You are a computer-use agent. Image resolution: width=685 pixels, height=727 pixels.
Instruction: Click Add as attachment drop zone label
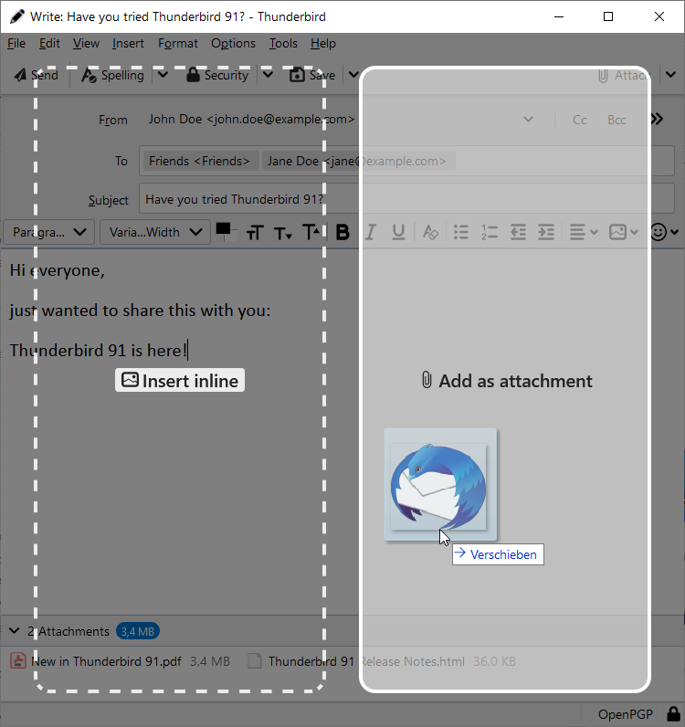[507, 381]
